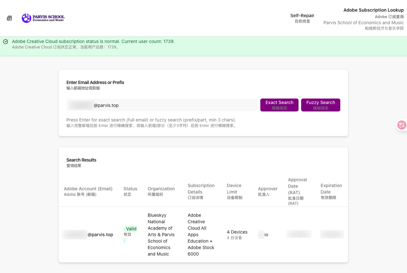Click the result row @parvis.top email
Viewport: 407px width, 273px height.
[87, 235]
